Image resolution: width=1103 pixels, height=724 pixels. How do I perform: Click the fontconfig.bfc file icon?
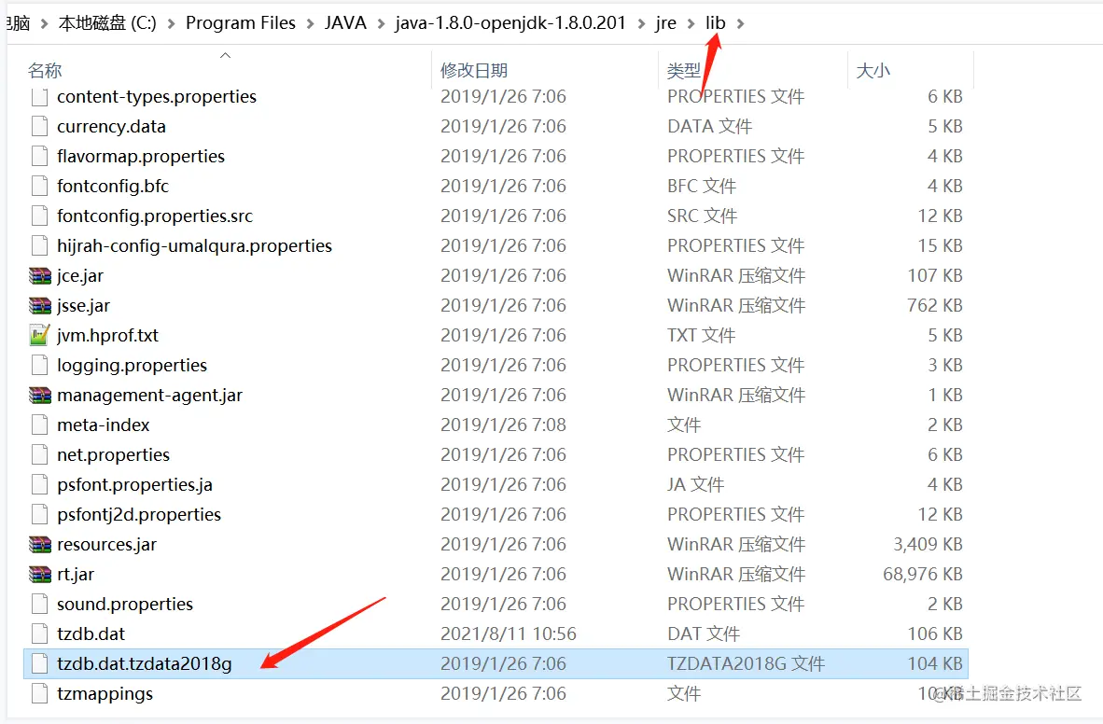coord(39,187)
